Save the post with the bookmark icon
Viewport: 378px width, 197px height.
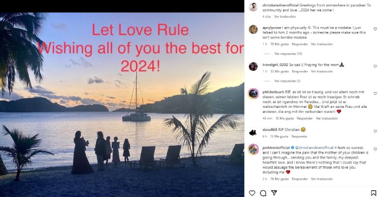coord(374,193)
